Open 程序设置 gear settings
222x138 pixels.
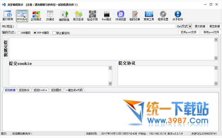coord(163,16)
